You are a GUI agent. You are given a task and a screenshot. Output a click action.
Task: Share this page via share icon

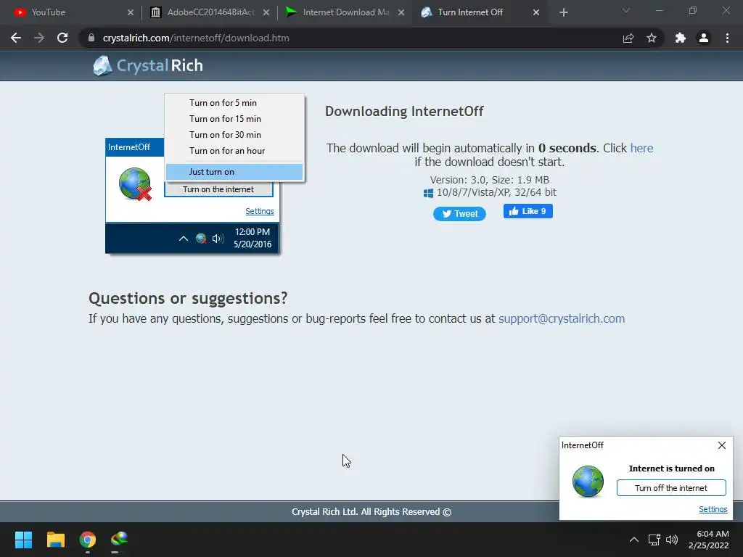pos(628,38)
